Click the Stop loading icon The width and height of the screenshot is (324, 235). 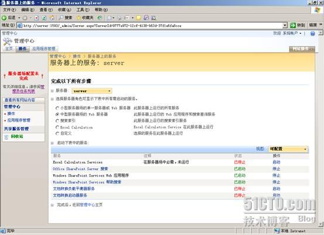(x=36, y=18)
